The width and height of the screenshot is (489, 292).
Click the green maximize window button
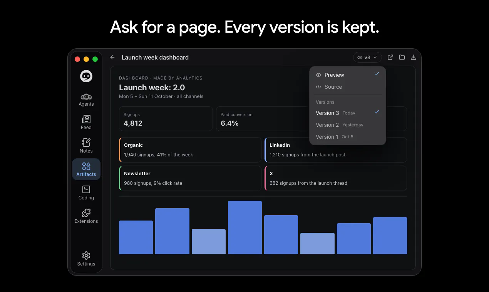[x=95, y=59]
